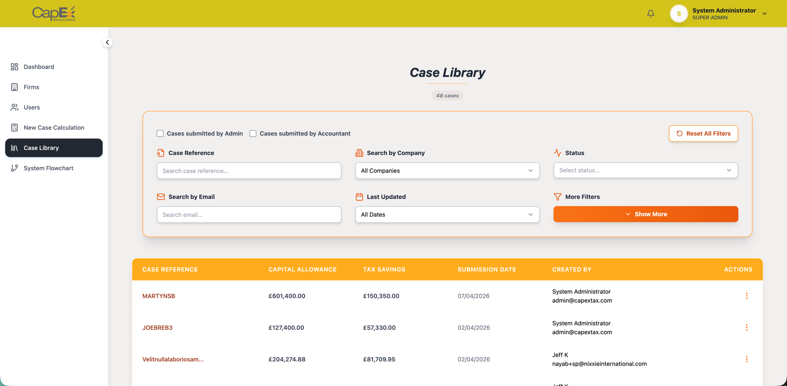
Task: Open actions menu for JOEBREB3 case
Action: pos(746,328)
